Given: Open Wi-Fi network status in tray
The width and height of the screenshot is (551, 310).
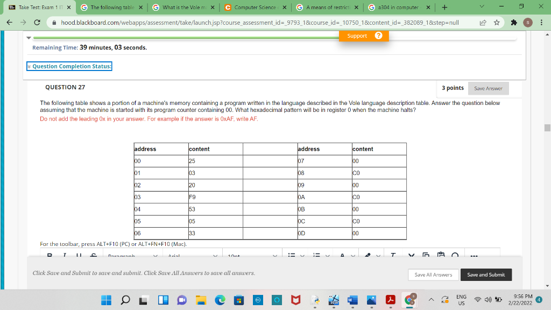Looking at the screenshot, I should coord(477,300).
